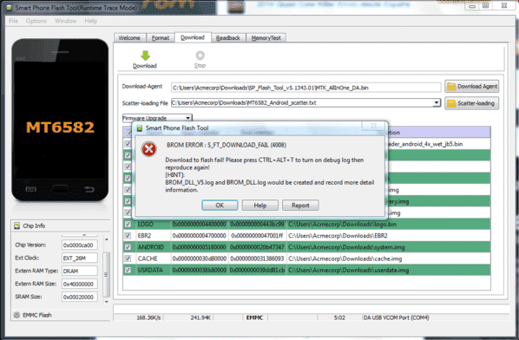The height and width of the screenshot is (340, 519).
Task: Click the LOGO end address 0x000000000443bc99
Action: click(258, 225)
